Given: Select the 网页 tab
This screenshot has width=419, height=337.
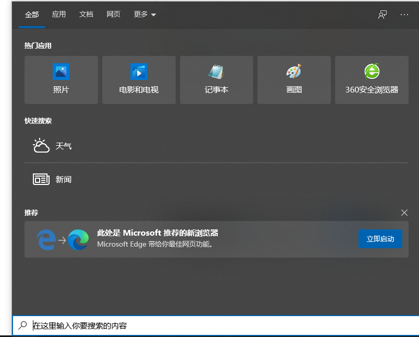Looking at the screenshot, I should [x=113, y=15].
